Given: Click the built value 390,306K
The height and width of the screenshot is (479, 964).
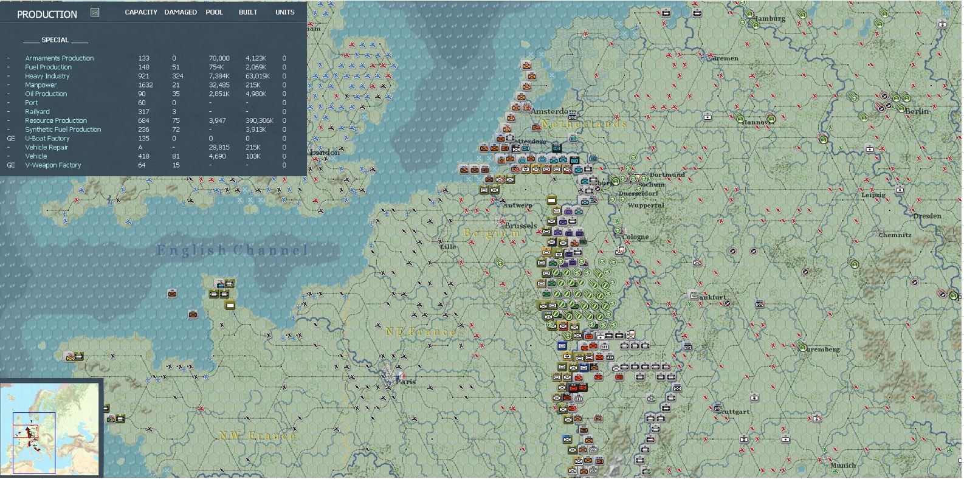Looking at the screenshot, I should (x=260, y=120).
